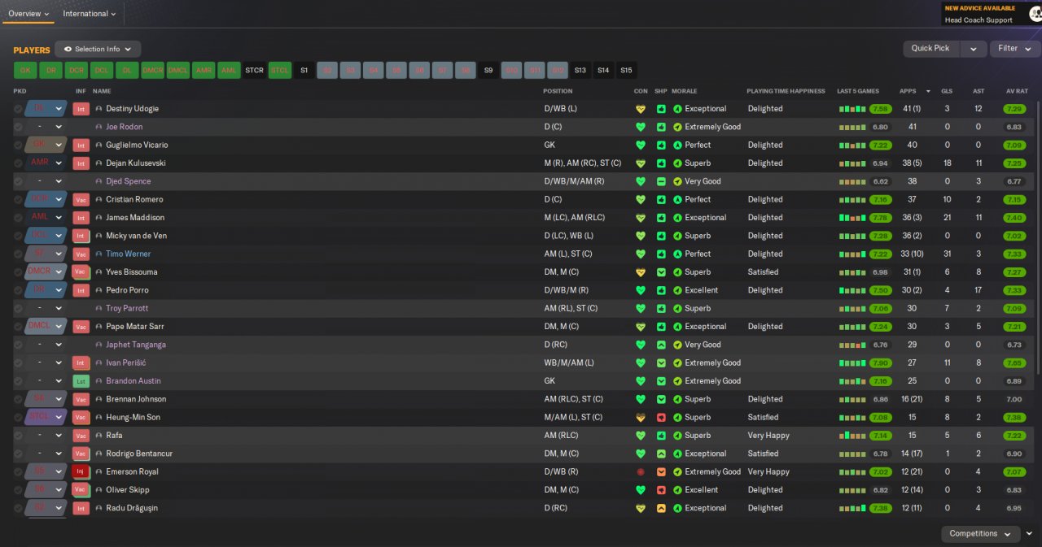Click the Quick Pick button
Image resolution: width=1042 pixels, height=547 pixels.
tap(931, 49)
